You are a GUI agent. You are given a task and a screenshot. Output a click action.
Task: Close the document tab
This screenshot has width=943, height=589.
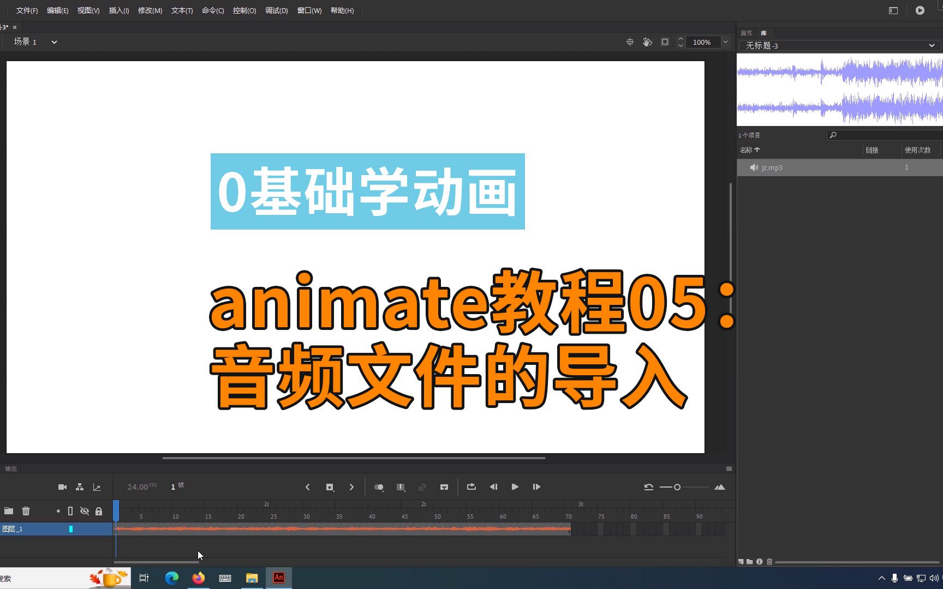[15, 27]
